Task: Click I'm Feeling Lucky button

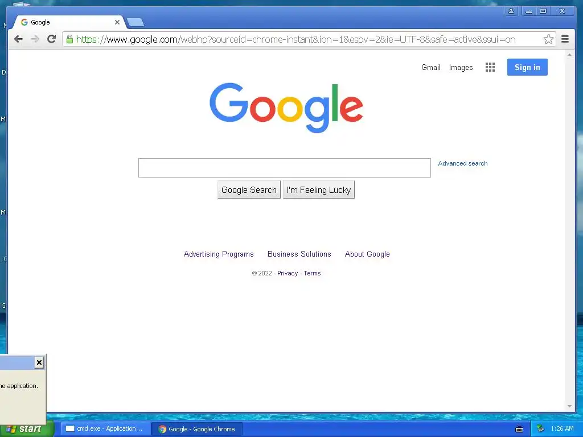Action: click(x=319, y=190)
